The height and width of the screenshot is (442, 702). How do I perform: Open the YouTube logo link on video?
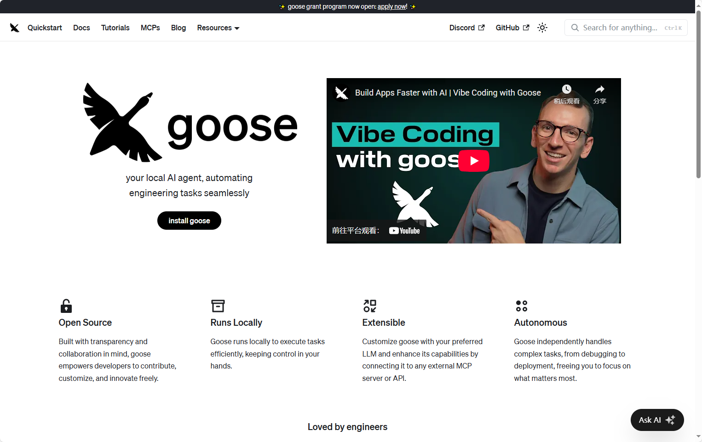coord(404,231)
